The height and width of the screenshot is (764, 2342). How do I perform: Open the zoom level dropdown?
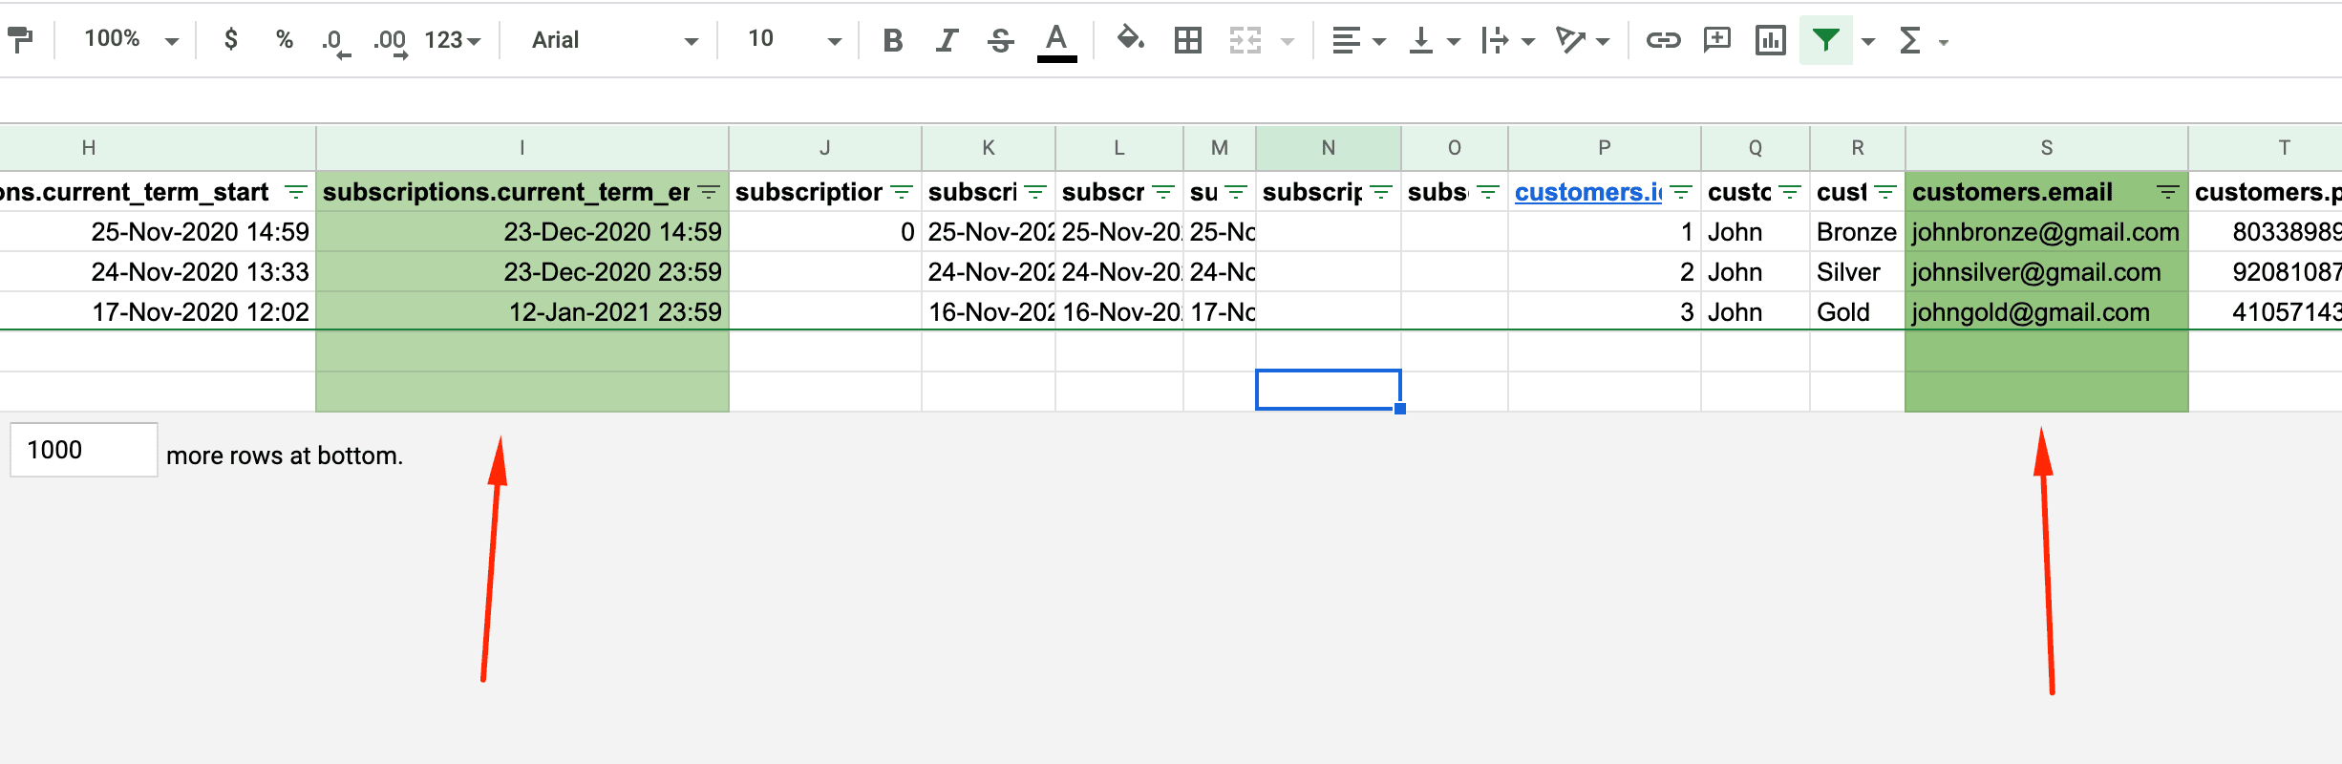tap(131, 39)
